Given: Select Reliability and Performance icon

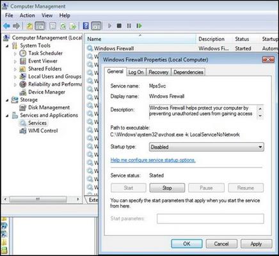Looking at the screenshot, I should (x=23, y=84).
